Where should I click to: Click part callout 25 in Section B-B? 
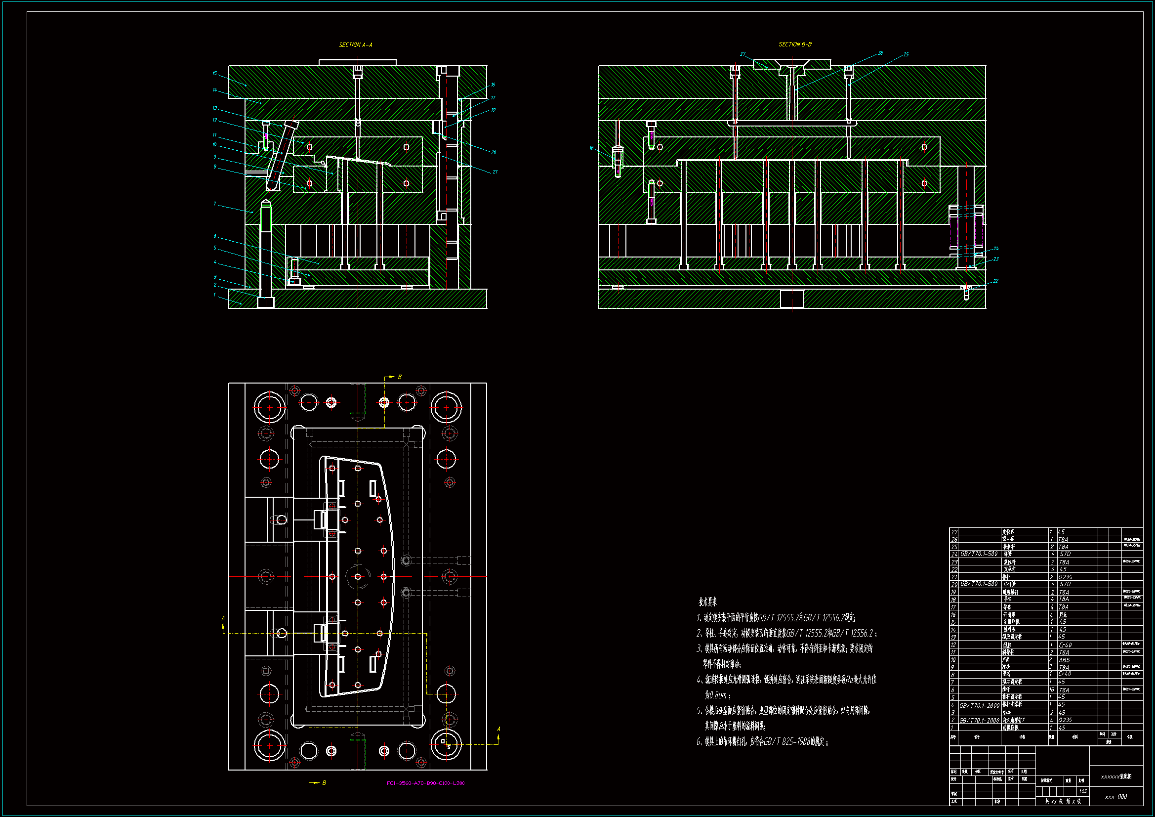pyautogui.click(x=906, y=54)
